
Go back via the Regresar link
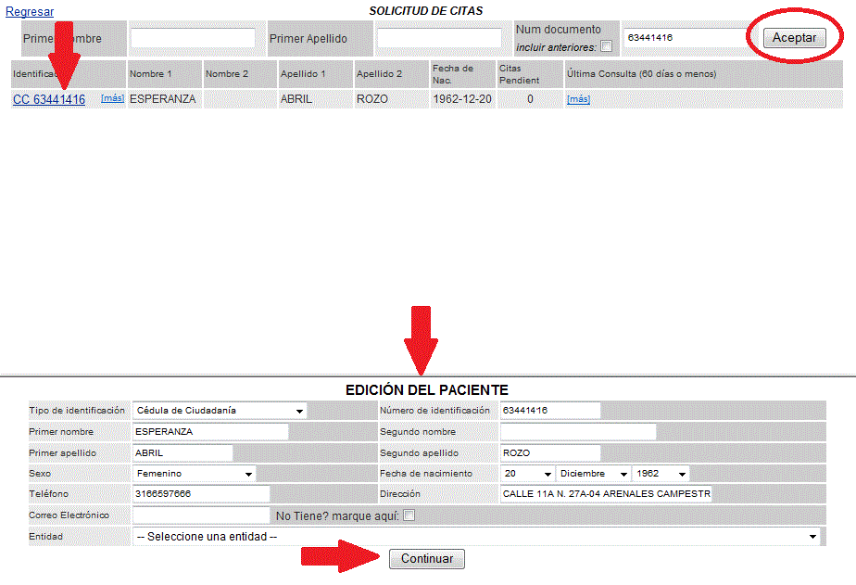coord(30,11)
